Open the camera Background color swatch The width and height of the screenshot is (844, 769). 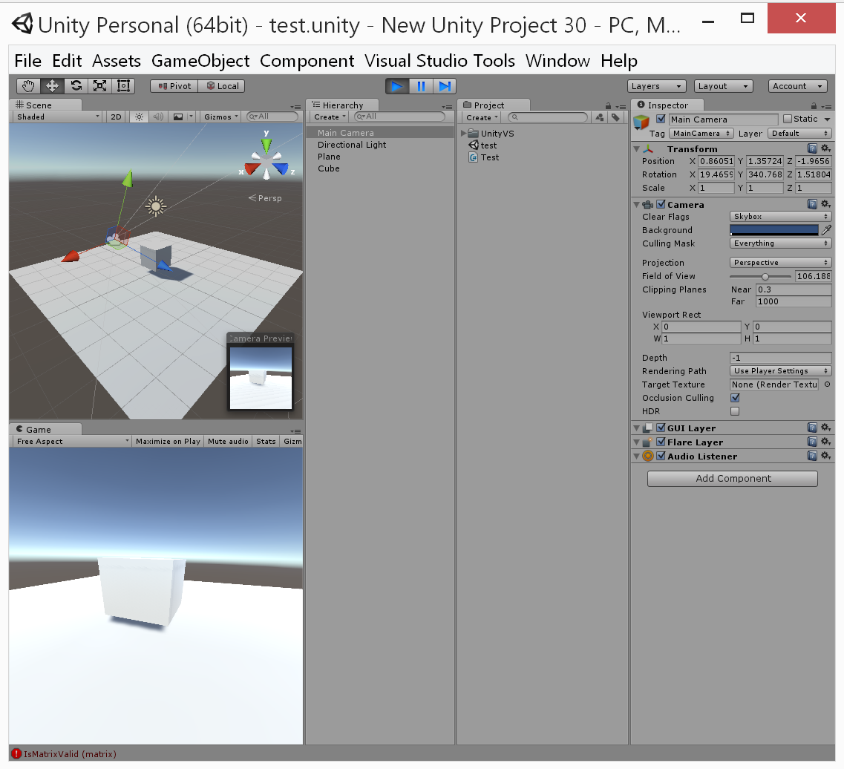click(776, 230)
